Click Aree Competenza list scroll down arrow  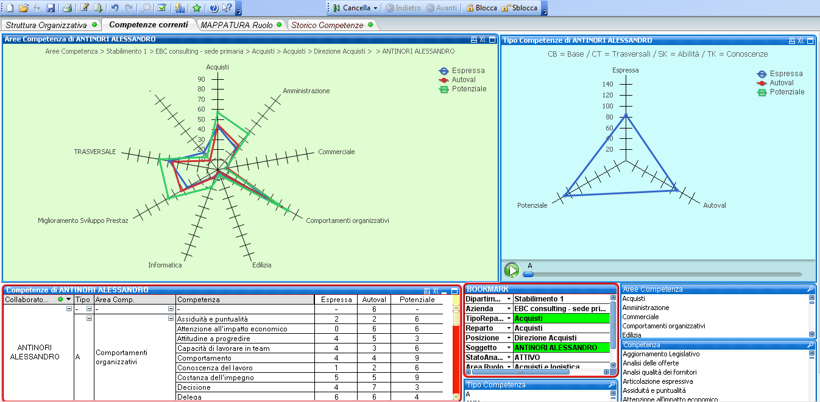click(811, 334)
